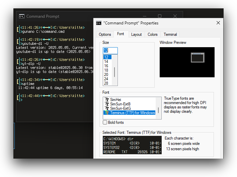This screenshot has width=237, height=177.
Task: Click the 11:41:26 prompt line
Action: pyautogui.click(x=53, y=27)
